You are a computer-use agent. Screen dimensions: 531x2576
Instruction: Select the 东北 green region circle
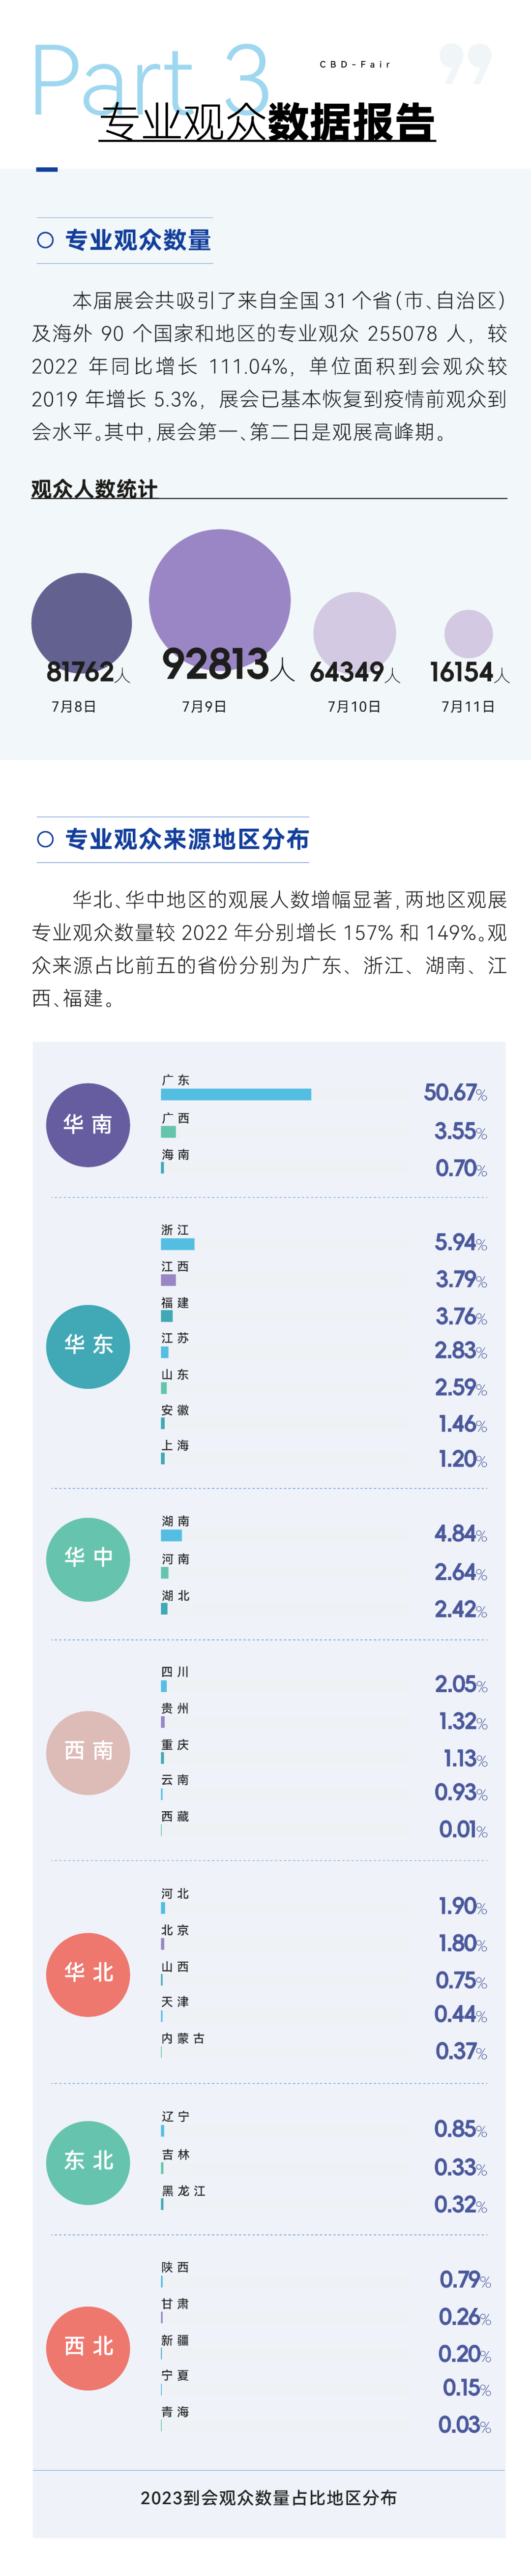pos(88,2161)
